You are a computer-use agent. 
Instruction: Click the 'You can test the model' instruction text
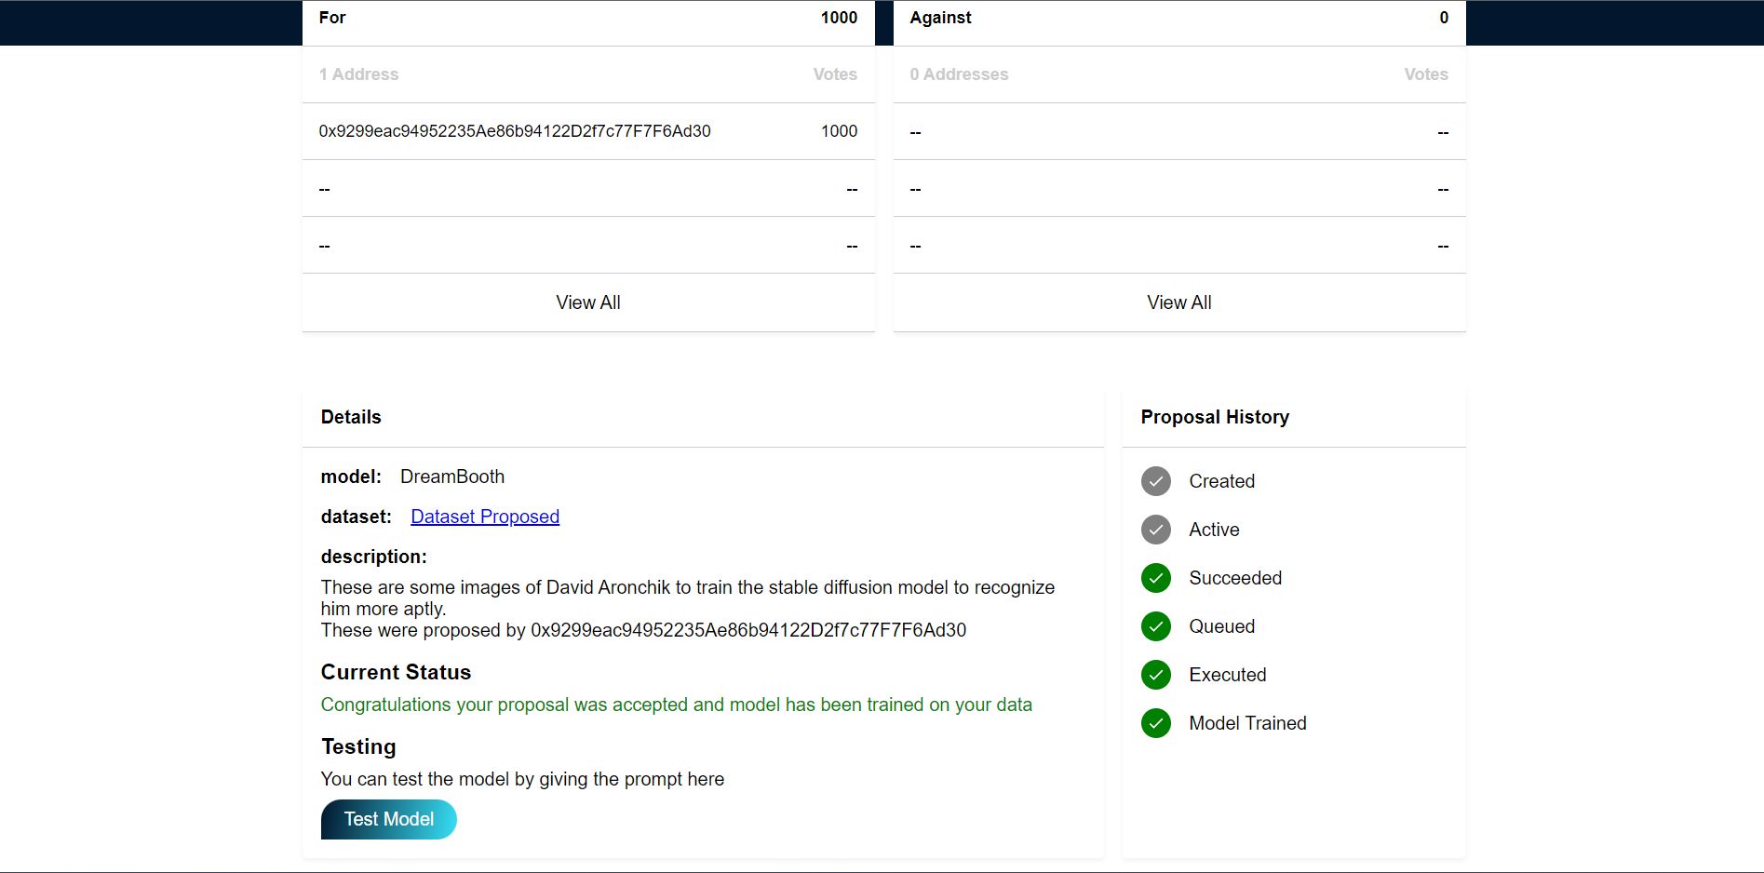coord(522,779)
